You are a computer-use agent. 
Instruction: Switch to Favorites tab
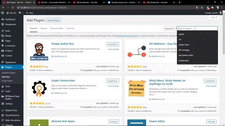pos(70,28)
